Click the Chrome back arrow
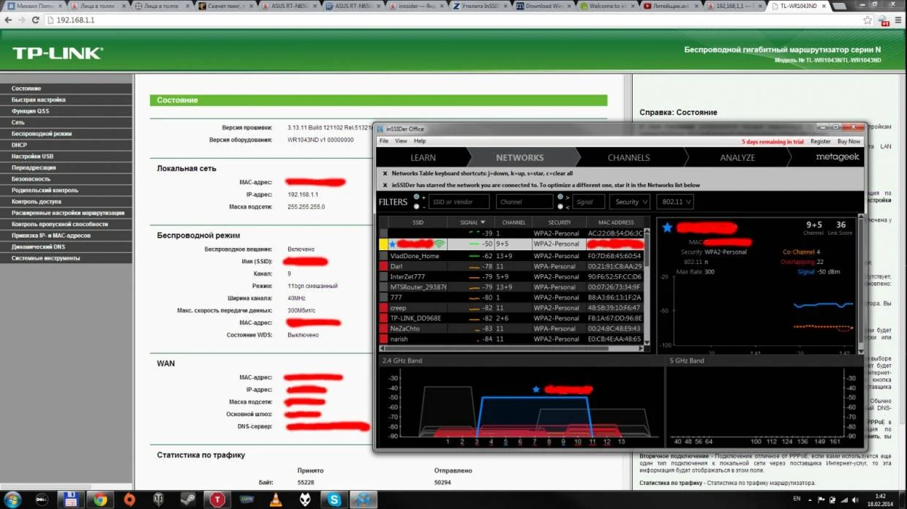This screenshot has height=509, width=907. (x=8, y=20)
